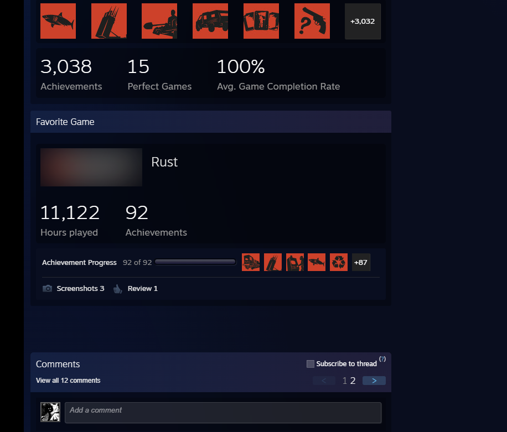
Task: Open the 15 Perfect Games stat
Action: tap(159, 74)
